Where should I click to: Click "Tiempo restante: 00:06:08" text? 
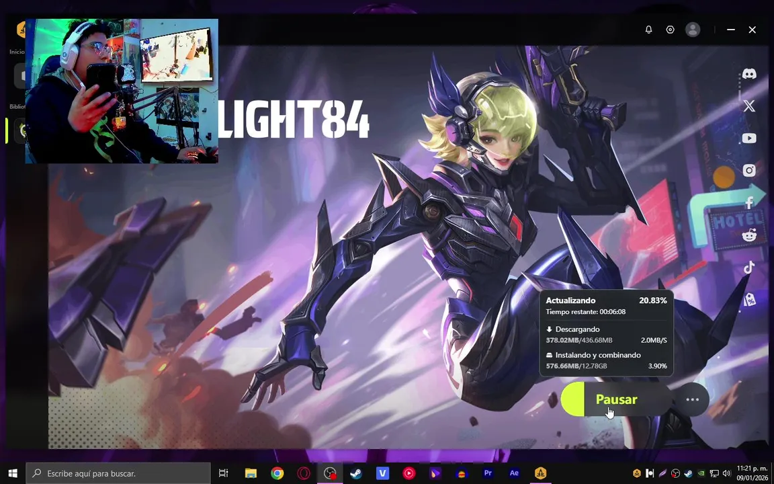click(585, 312)
